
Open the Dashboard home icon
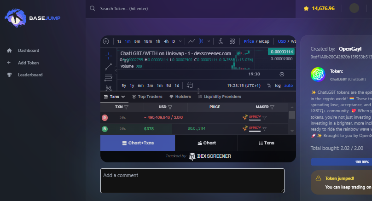click(9, 51)
